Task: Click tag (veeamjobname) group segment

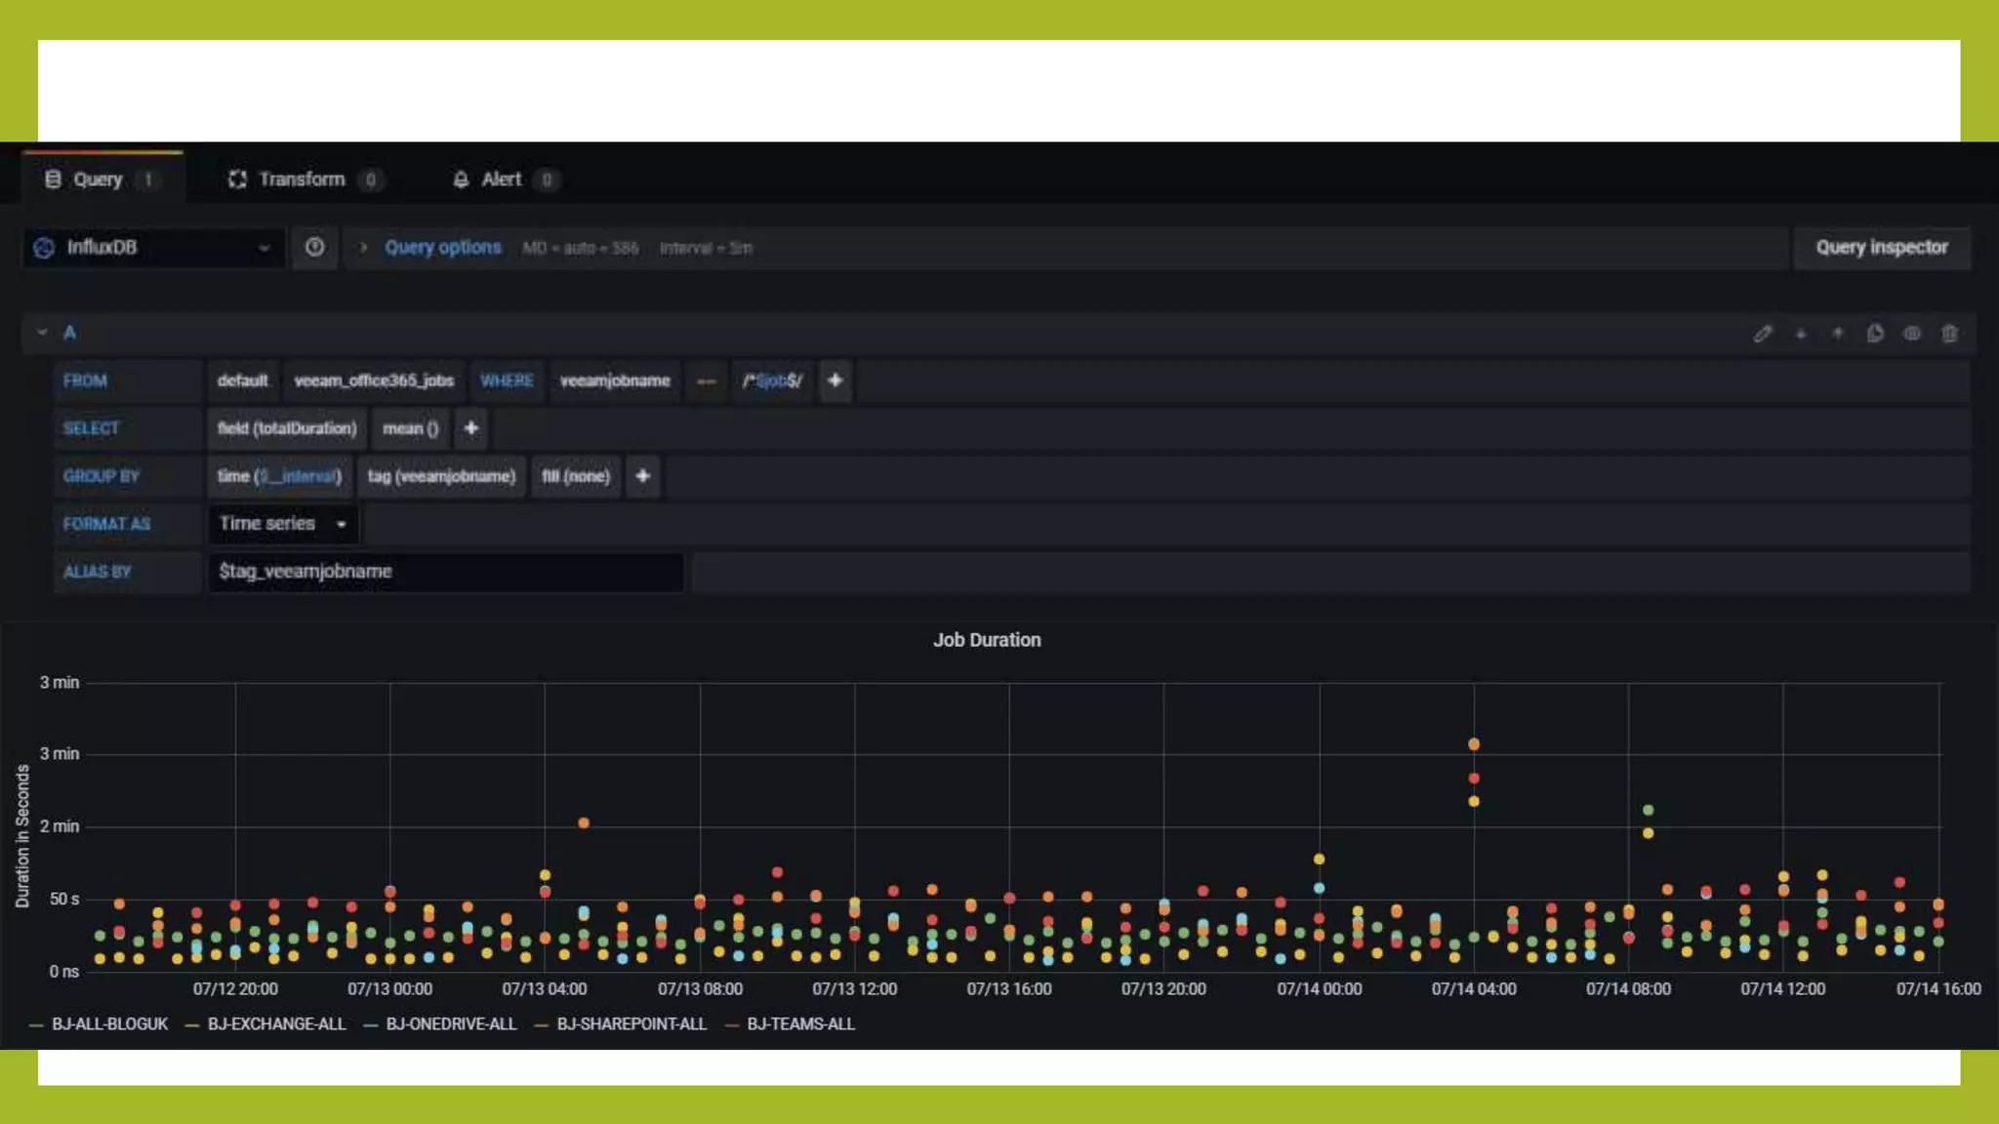Action: [441, 476]
